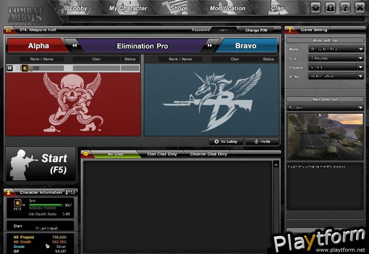Open the Modification tab
The image size is (369, 254).
coord(227,8)
